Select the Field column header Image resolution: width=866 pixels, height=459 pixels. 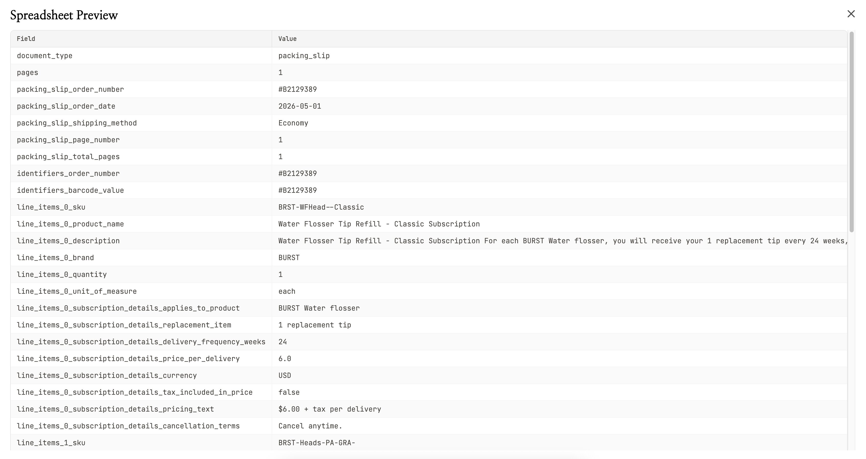pos(141,39)
